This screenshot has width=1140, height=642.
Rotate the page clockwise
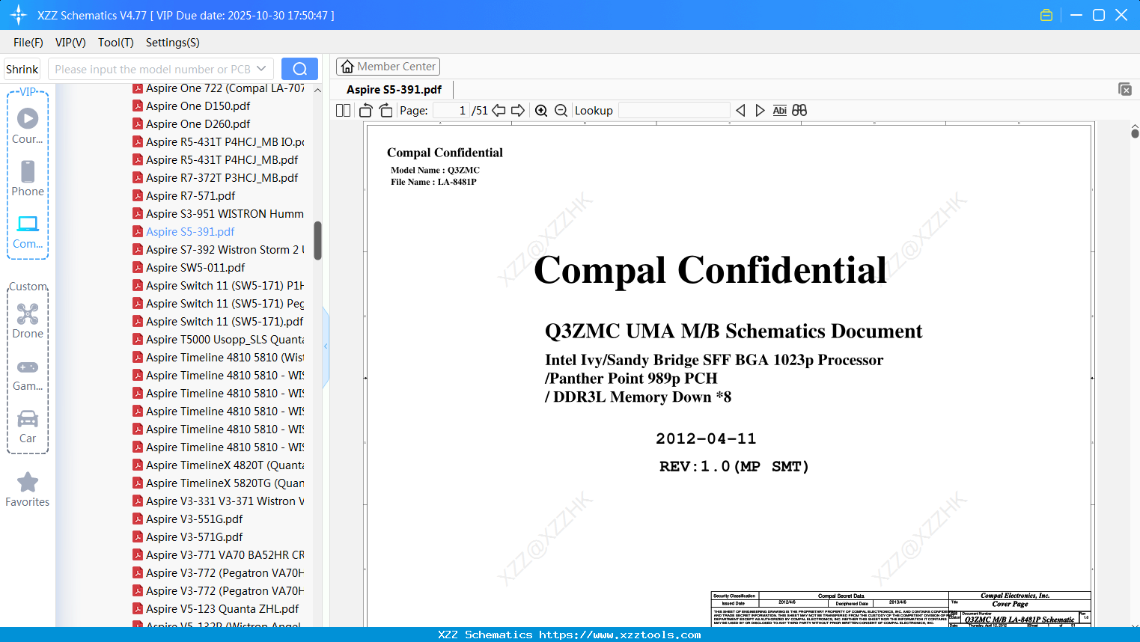(x=385, y=111)
